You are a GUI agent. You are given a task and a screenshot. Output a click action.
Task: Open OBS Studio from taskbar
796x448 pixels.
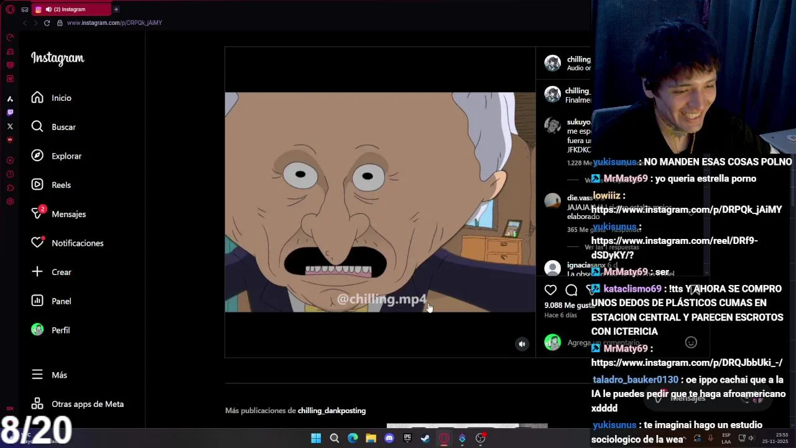point(480,438)
